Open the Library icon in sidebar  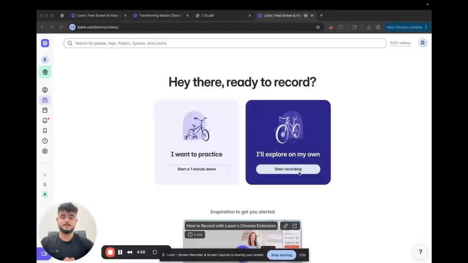(45, 100)
